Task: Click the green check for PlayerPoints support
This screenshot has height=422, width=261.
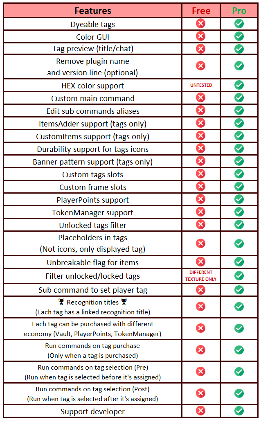Action: point(239,199)
